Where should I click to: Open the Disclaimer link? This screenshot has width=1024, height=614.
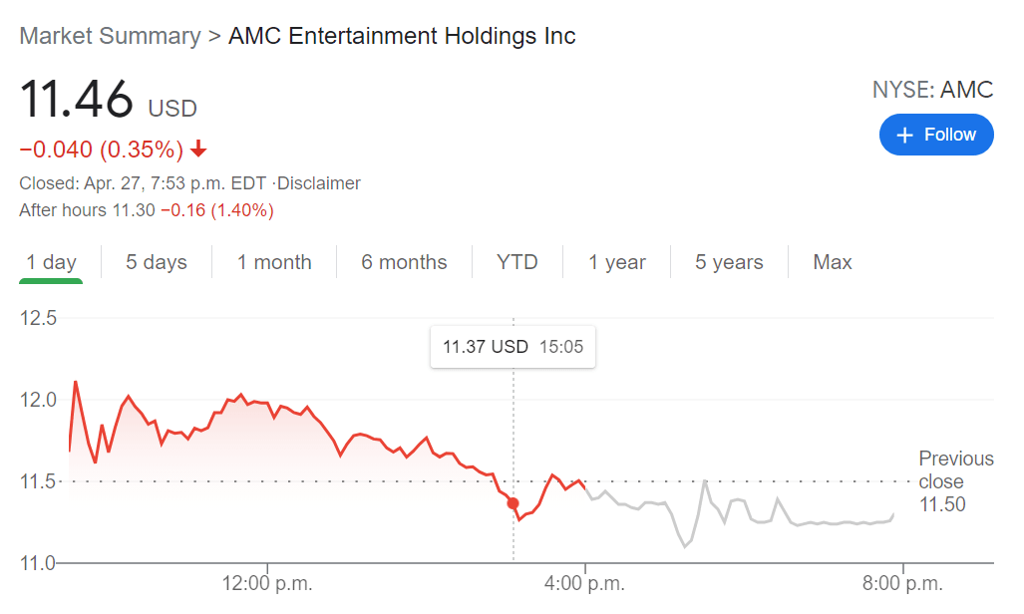[x=319, y=183]
